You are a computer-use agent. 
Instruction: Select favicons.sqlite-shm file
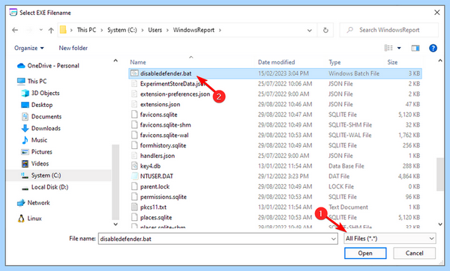point(275,125)
